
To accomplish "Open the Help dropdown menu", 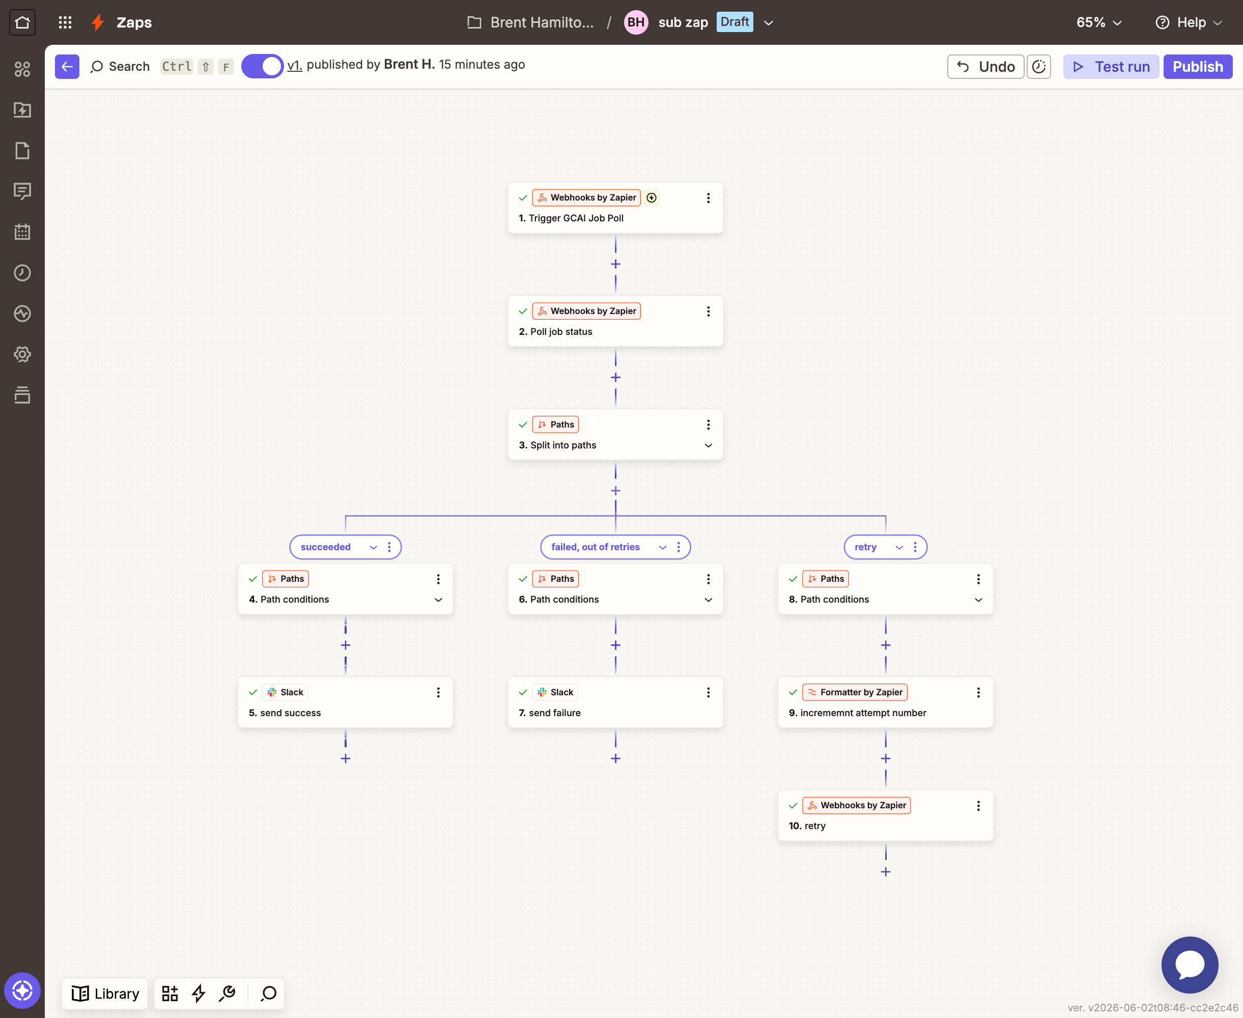I will click(x=1189, y=22).
